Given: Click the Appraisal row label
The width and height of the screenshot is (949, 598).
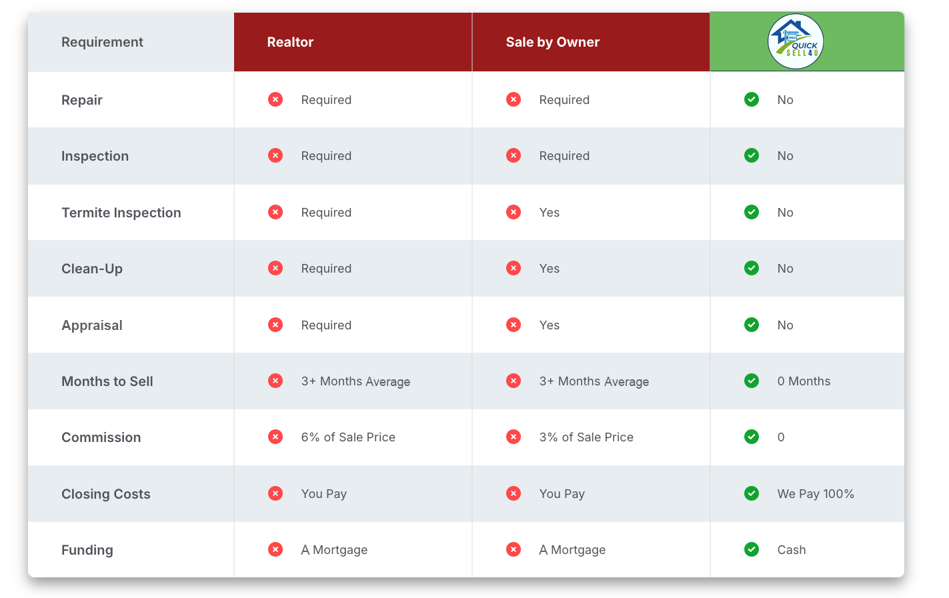Looking at the screenshot, I should [x=92, y=325].
